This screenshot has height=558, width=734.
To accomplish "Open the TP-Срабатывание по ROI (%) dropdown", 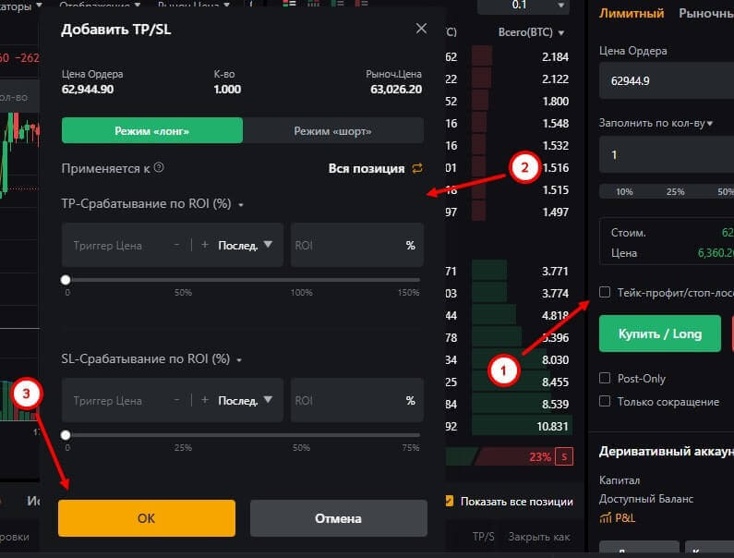I will (241, 204).
